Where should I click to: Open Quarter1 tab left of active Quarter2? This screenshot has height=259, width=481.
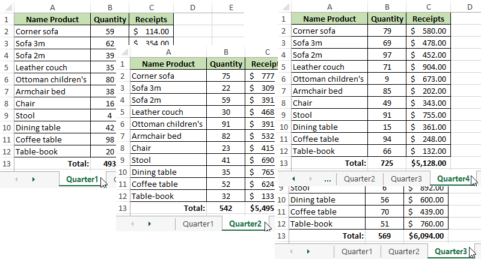pos(198,224)
